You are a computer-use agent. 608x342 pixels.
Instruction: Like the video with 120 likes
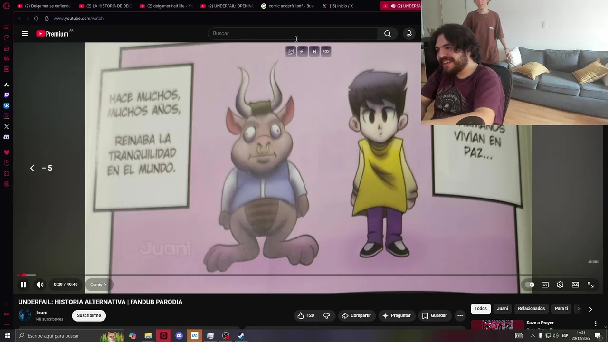pyautogui.click(x=305, y=315)
